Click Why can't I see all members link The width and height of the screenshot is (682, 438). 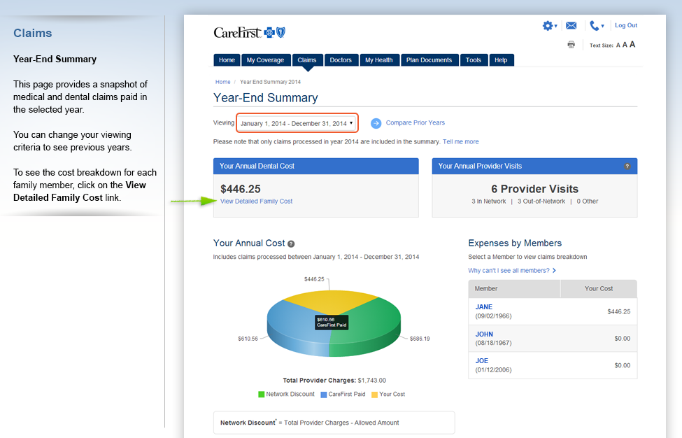(x=509, y=271)
